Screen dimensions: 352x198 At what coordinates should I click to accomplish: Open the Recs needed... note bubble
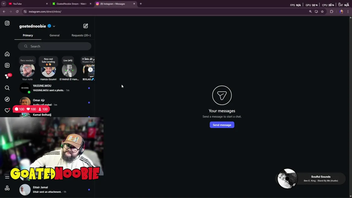pyautogui.click(x=27, y=61)
